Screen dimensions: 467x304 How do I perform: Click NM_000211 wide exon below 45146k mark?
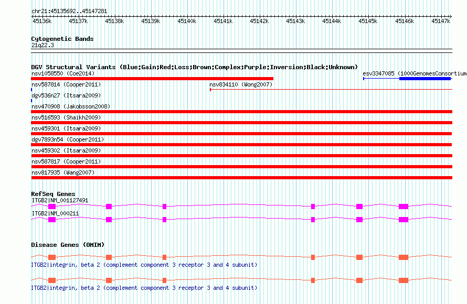pyautogui.click(x=404, y=220)
